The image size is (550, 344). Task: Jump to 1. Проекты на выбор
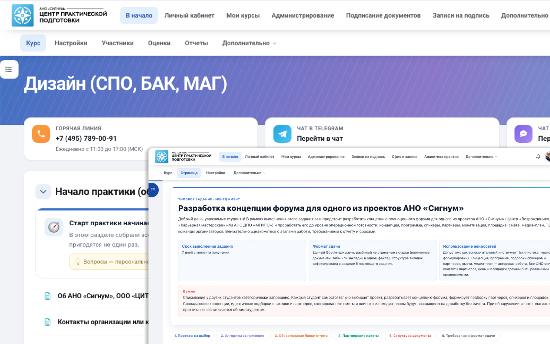192,336
